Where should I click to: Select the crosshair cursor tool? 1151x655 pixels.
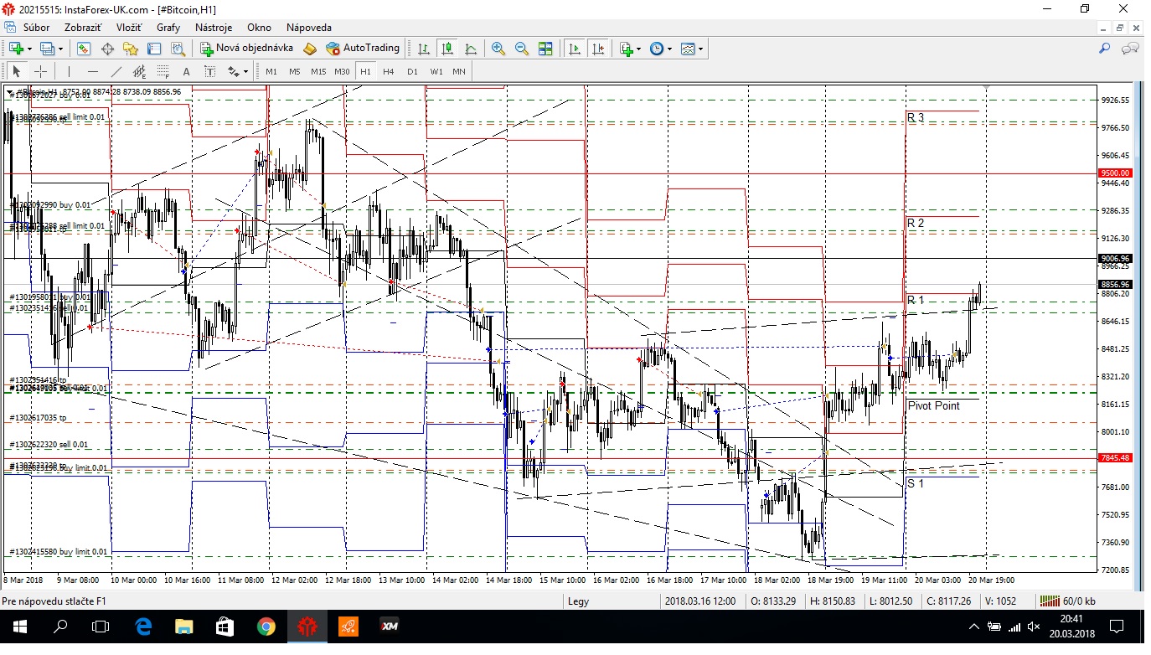[x=40, y=71]
